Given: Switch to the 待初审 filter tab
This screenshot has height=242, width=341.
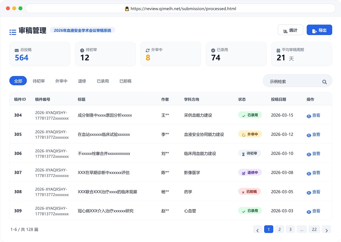Looking at the screenshot, I should click(x=39, y=81).
